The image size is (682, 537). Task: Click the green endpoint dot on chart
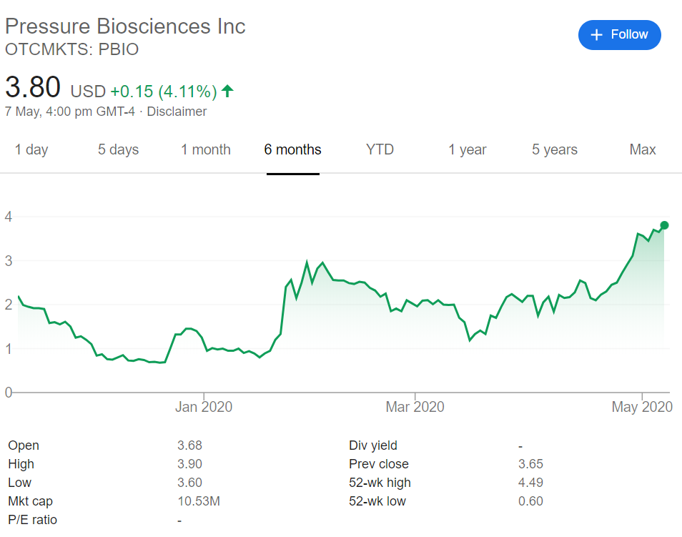point(664,225)
